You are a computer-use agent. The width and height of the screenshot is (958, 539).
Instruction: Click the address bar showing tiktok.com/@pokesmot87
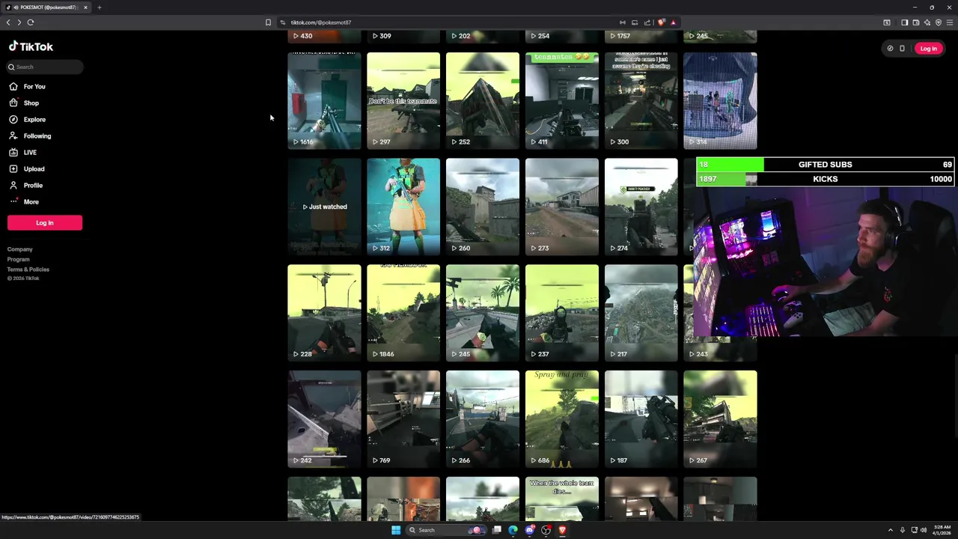coord(449,22)
